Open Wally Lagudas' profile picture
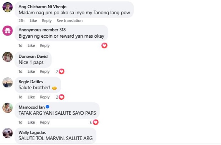The height and width of the screenshot is (145, 221). 8,133
